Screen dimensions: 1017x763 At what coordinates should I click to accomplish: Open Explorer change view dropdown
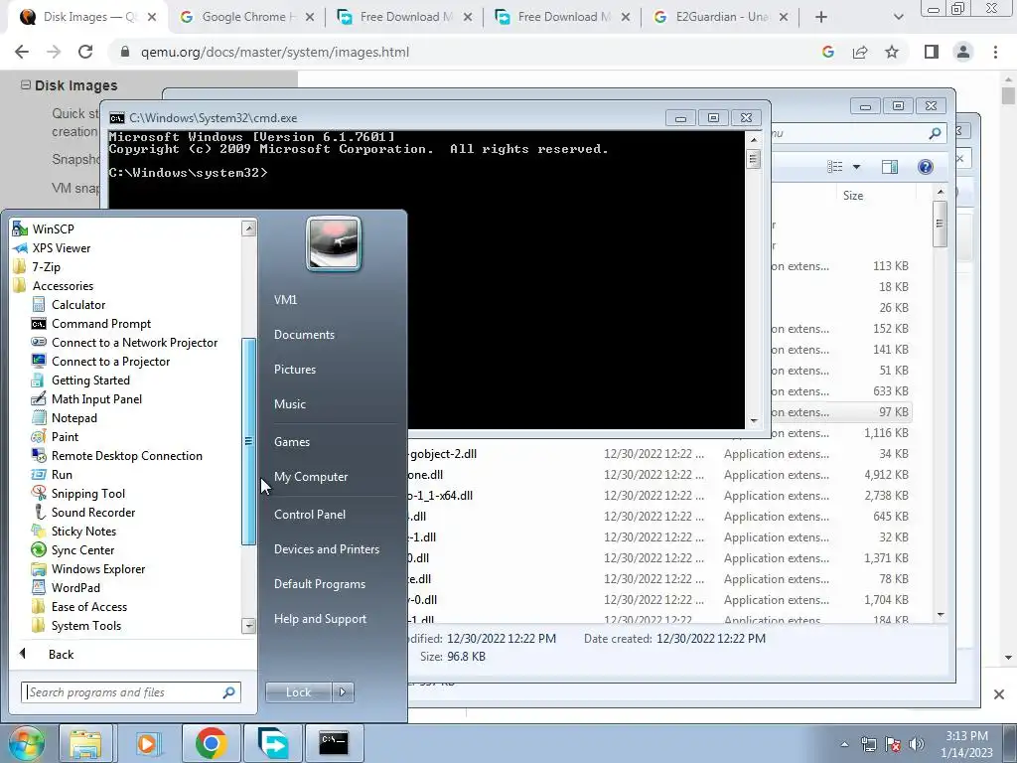click(856, 167)
